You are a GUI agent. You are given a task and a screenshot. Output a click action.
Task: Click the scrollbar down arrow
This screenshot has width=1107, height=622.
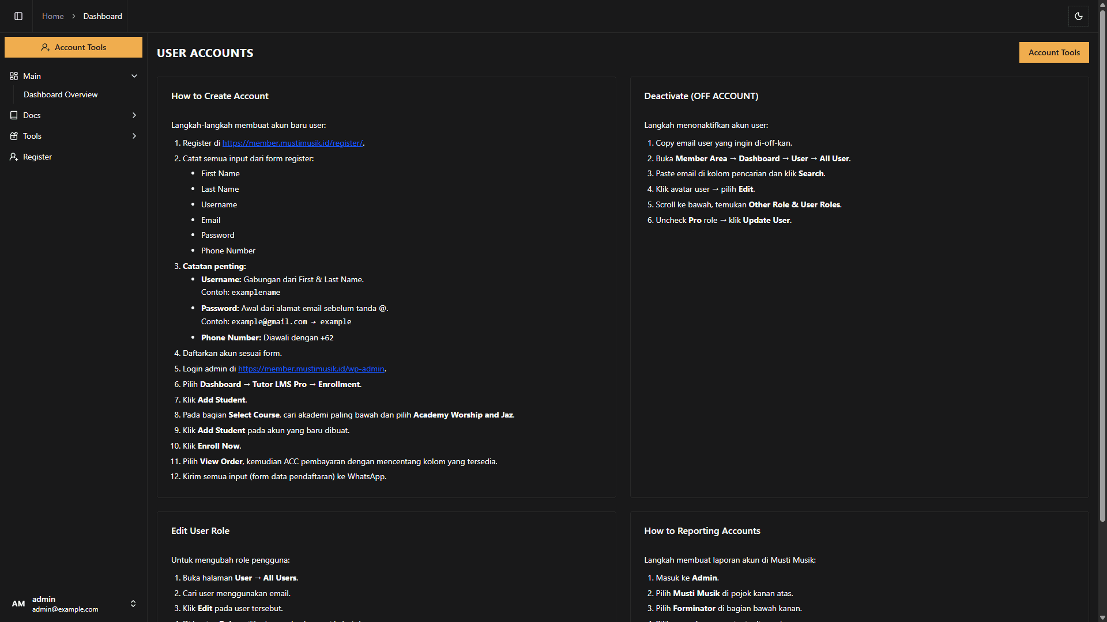(x=1102, y=618)
